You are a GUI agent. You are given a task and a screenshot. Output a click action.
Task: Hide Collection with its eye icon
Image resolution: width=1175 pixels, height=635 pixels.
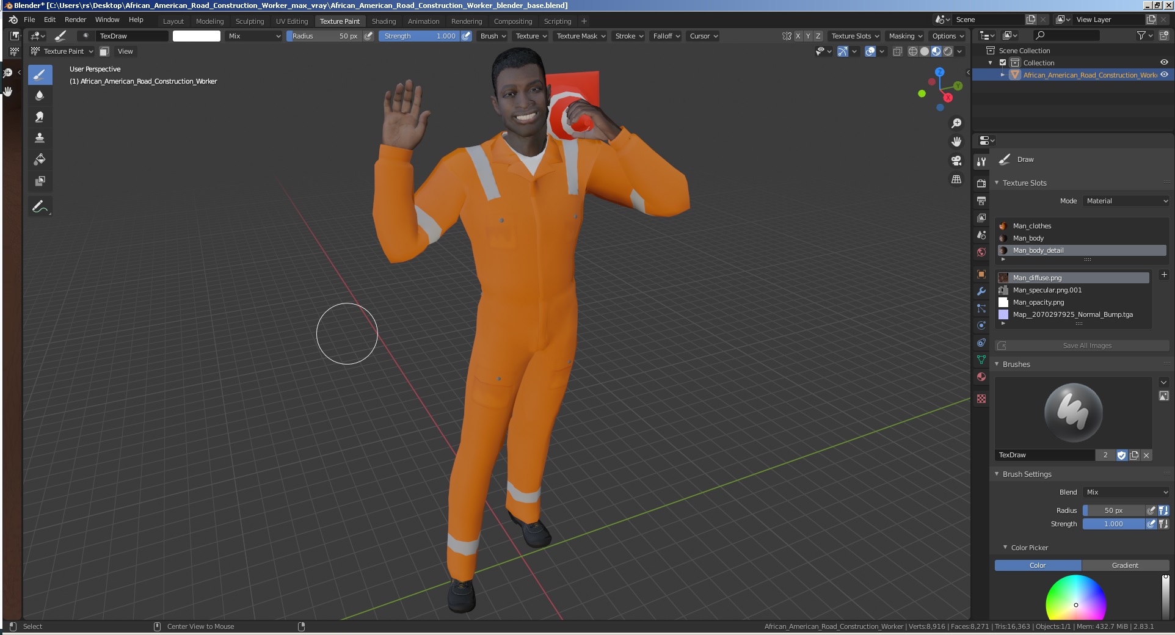pos(1164,62)
